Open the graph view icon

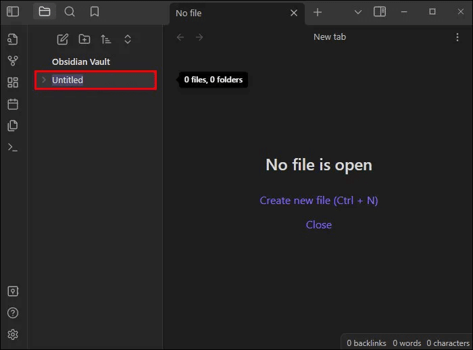tap(13, 61)
